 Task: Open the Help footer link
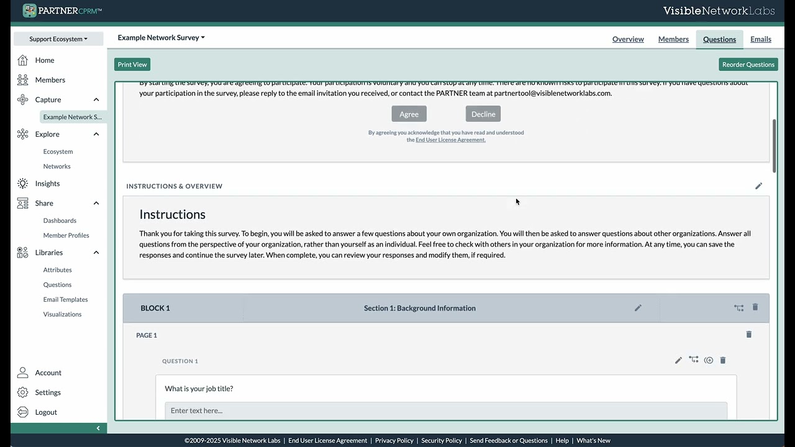coord(562,441)
